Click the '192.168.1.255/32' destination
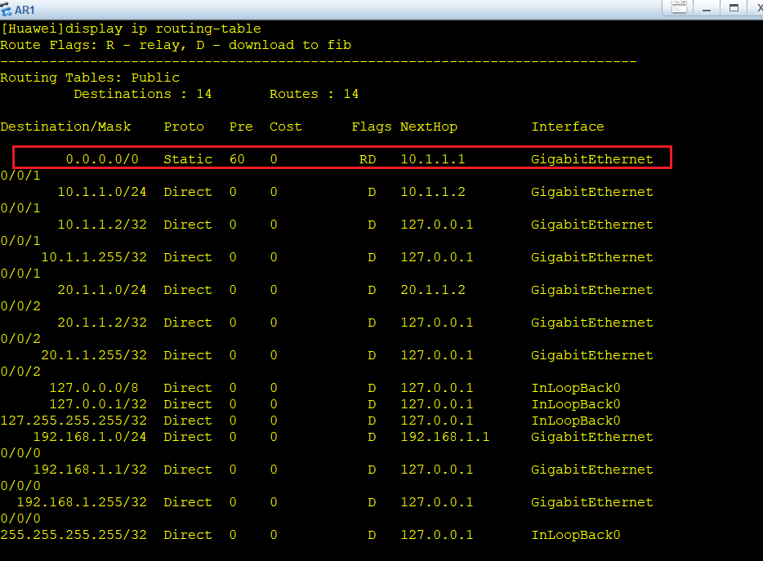Viewport: 763px width, 561px height. [x=82, y=501]
